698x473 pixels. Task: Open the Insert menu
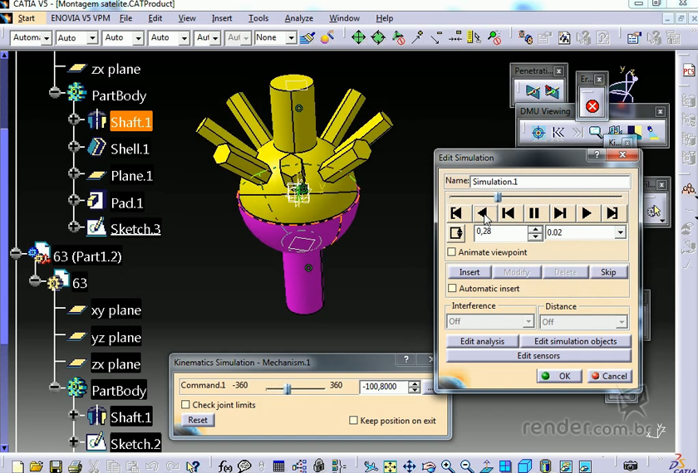pos(222,18)
